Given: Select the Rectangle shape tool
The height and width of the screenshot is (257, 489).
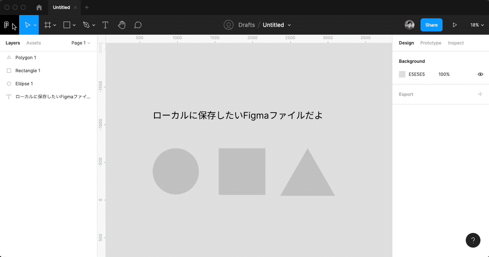Looking at the screenshot, I should [67, 25].
